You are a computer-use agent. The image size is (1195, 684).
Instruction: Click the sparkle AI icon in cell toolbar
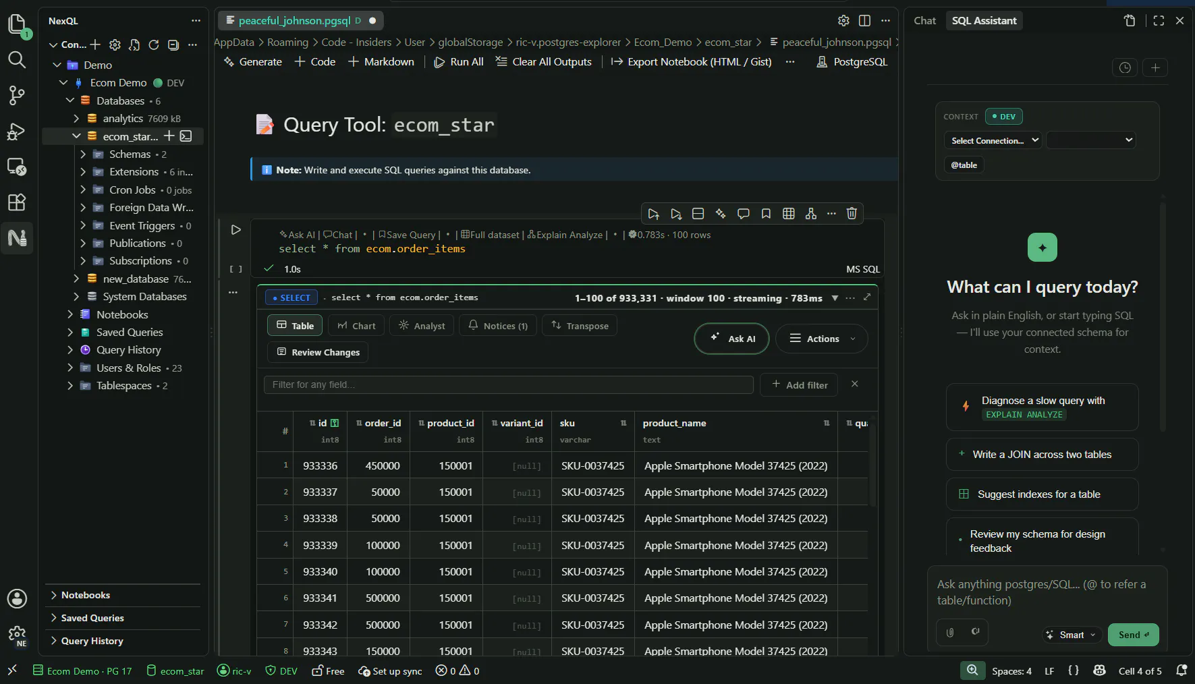(721, 214)
